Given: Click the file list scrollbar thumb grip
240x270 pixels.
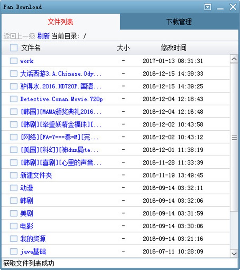Looking at the screenshot, I should [234, 137].
